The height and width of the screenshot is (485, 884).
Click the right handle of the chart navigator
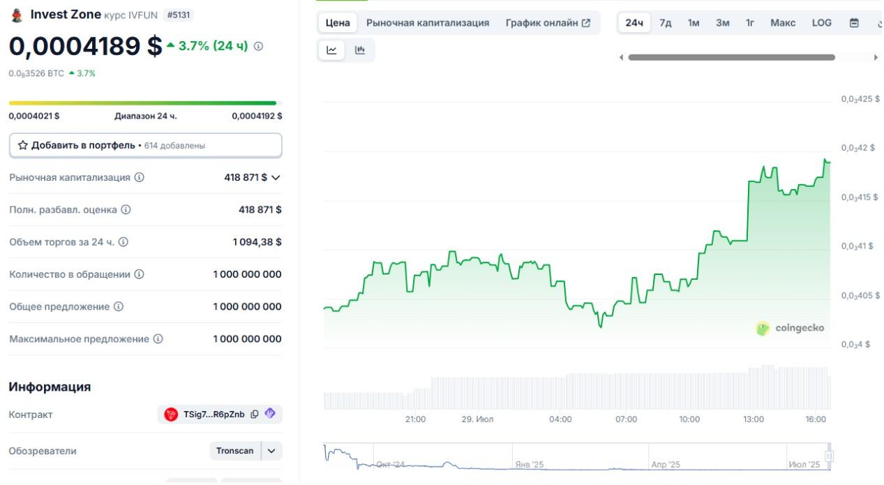(830, 456)
